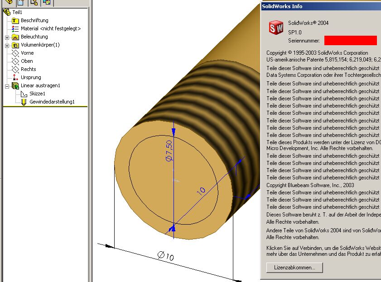Click the blue 10 length dimension
The height and width of the screenshot is (282, 381).
(201, 191)
